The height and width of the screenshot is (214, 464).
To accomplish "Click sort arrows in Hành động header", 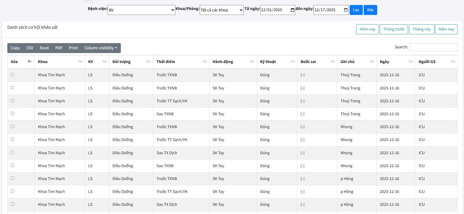I will [x=252, y=62].
